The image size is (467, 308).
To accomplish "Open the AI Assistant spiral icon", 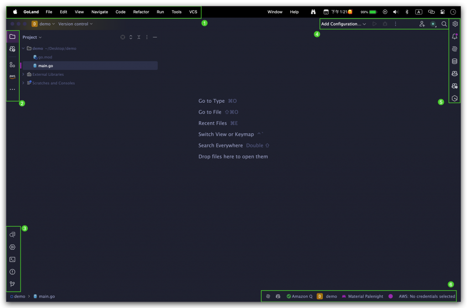I will (455, 49).
